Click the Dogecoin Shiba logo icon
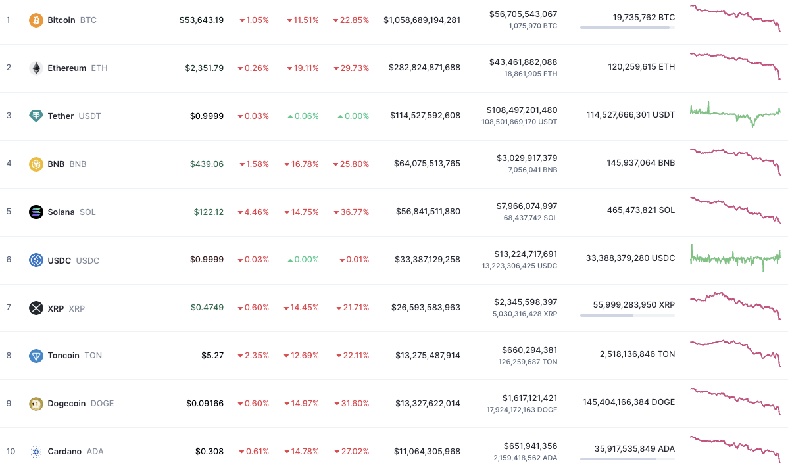Screen dimensions: 788x474 (36, 404)
